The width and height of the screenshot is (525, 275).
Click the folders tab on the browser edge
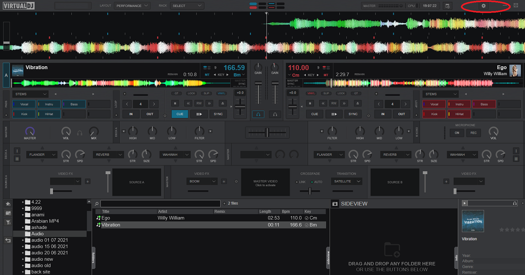click(93, 258)
